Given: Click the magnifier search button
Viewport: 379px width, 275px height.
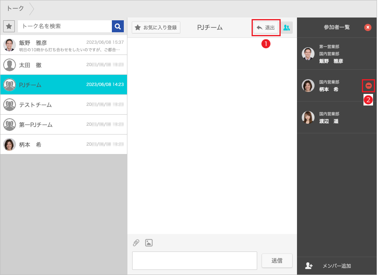Looking at the screenshot, I should click(x=117, y=26).
